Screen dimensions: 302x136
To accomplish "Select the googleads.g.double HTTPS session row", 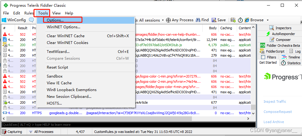I will coord(126,113).
